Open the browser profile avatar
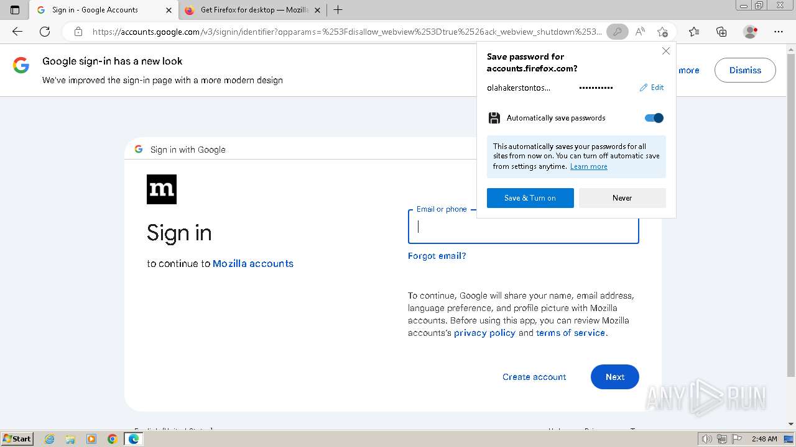The height and width of the screenshot is (447, 796). click(x=751, y=32)
